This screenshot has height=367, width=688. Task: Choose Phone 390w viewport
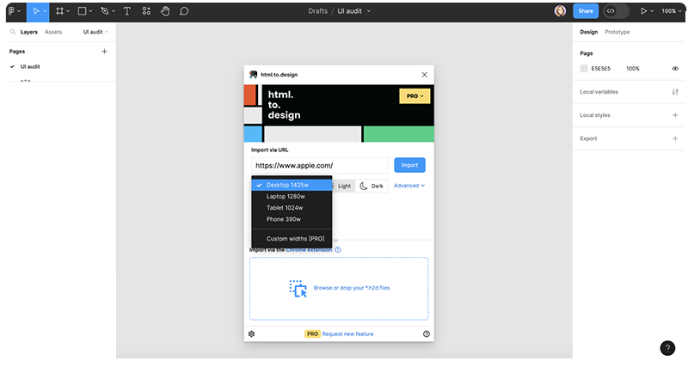click(x=292, y=219)
